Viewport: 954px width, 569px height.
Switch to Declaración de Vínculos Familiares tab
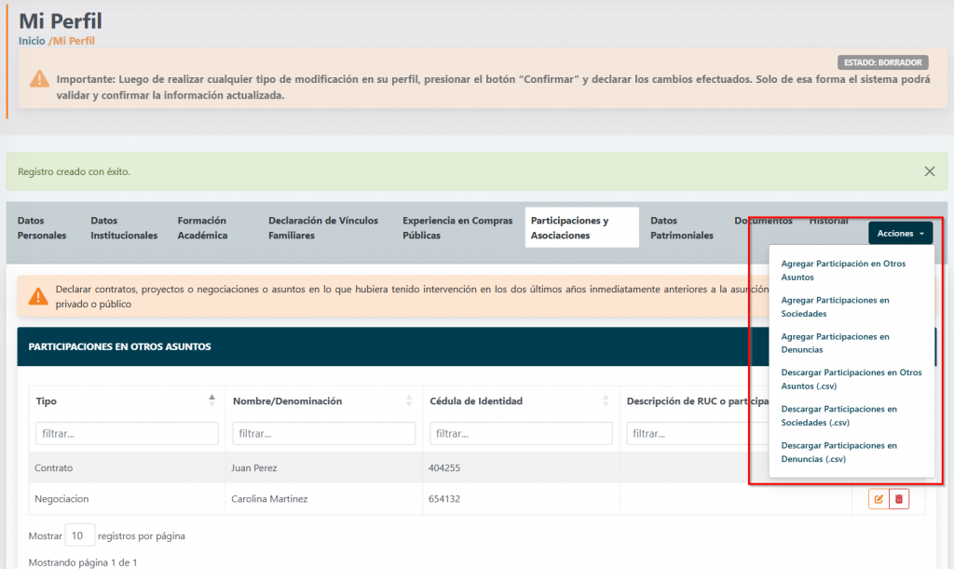pos(323,228)
